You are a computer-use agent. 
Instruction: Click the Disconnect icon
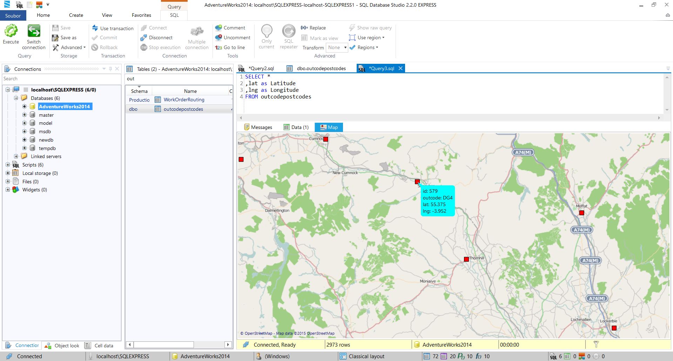(143, 38)
